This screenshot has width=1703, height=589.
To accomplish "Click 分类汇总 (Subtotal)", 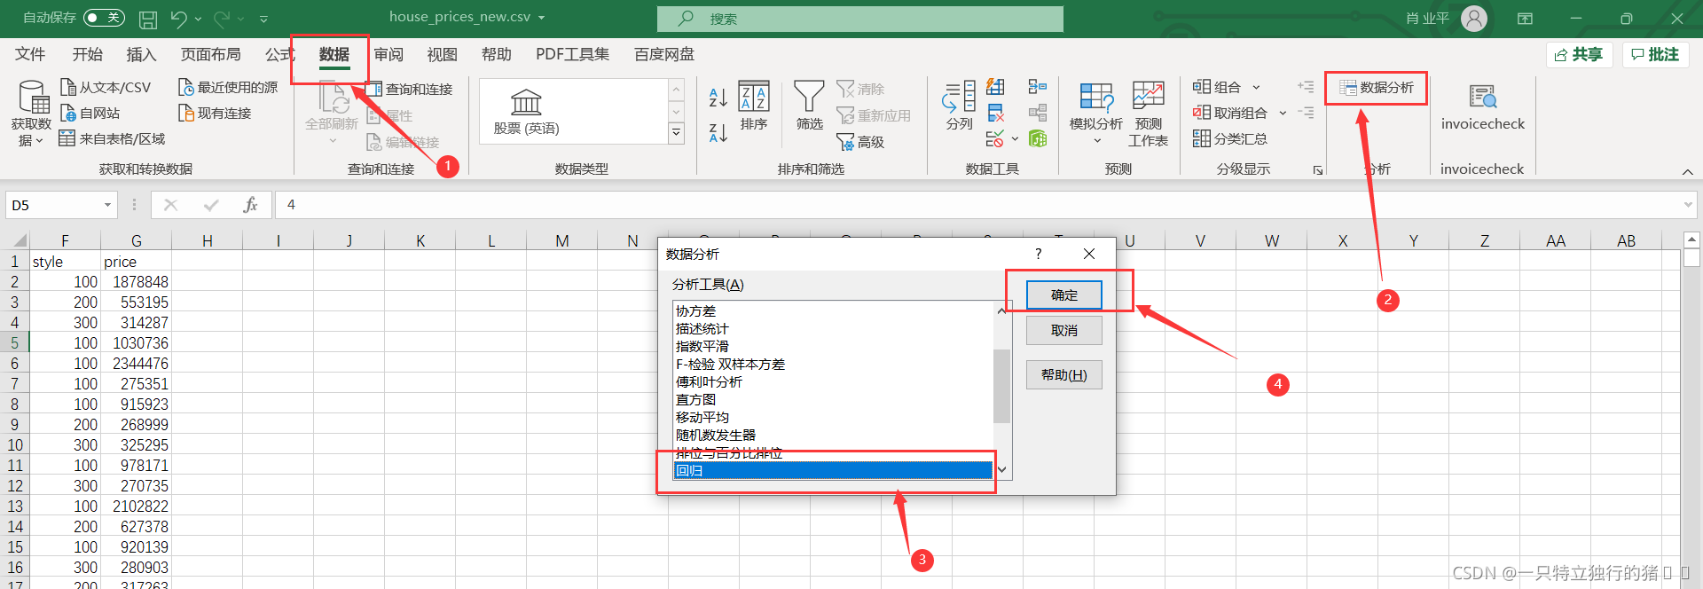I will (1229, 138).
